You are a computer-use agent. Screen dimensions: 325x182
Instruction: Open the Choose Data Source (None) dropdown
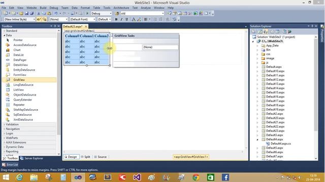(x=160, y=47)
